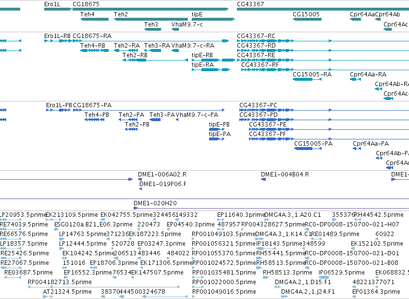Viewport: 409px width, 299px height.
Task: Select the Teh4 gene label
Action: (87, 14)
